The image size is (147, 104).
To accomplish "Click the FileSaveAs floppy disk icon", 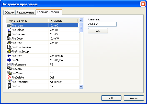I will [9, 34].
